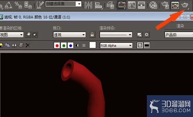This screenshot has height=117, width=193.
Task: Toggle the Angle Snap tool
Action: point(8,5)
